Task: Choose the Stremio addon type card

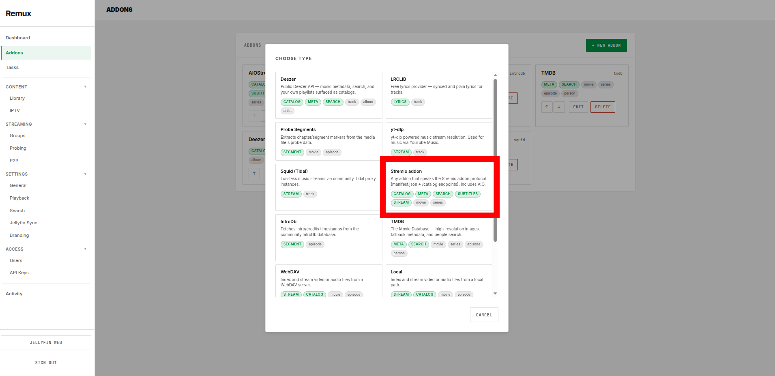Action: [439, 187]
